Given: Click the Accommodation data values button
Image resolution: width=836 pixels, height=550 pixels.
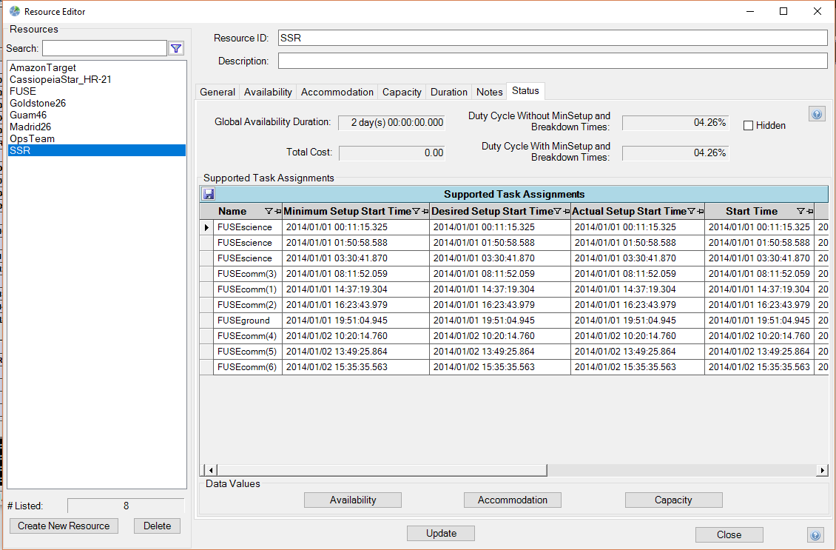Looking at the screenshot, I should (x=512, y=500).
